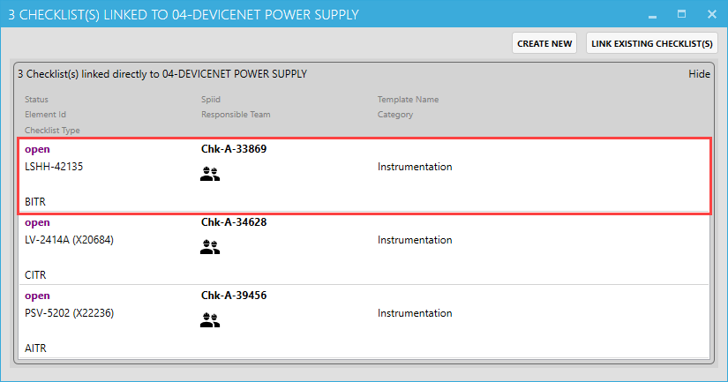The image size is (728, 382).
Task: Click the BITR checklist type label
Action: [35, 202]
